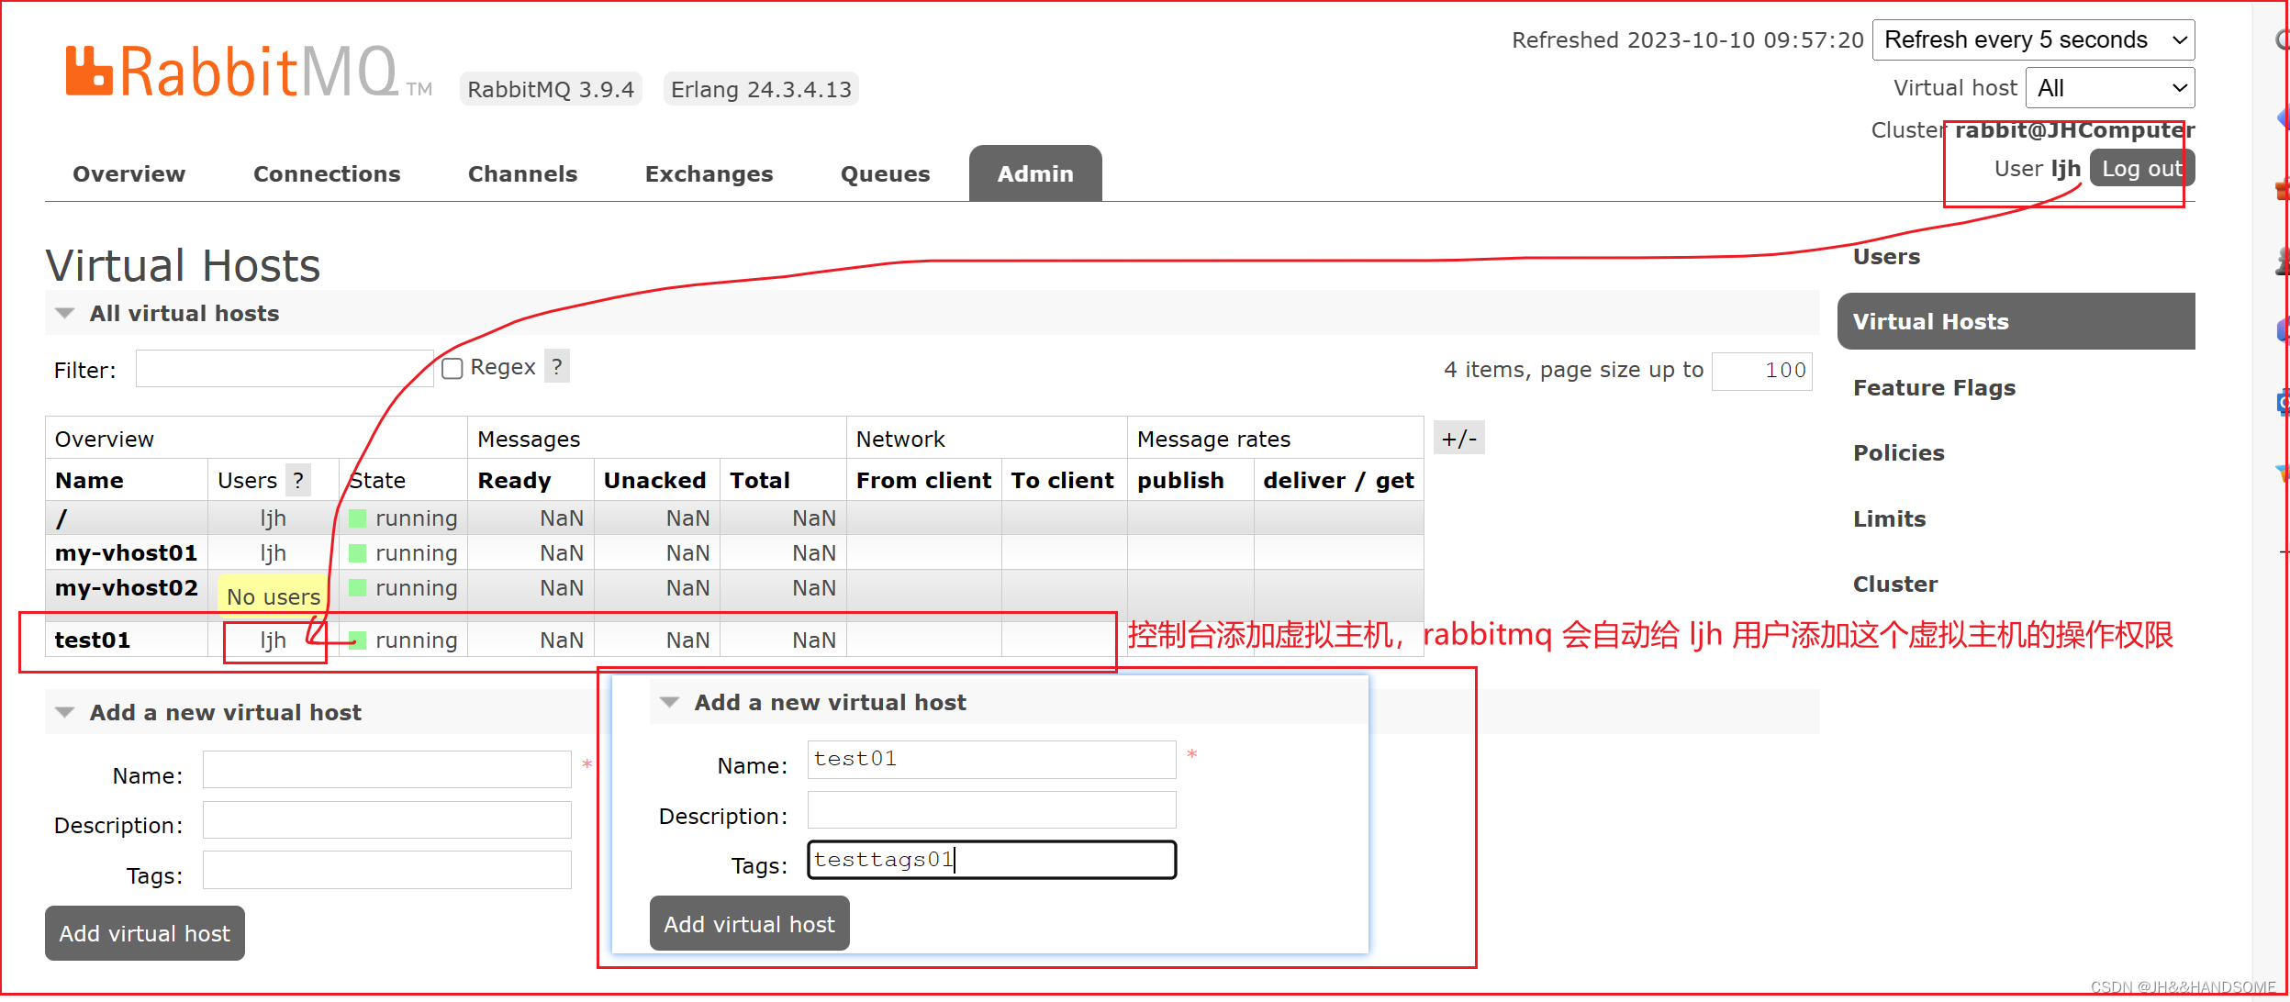Switch to the Queues tab
Image resolution: width=2290 pixels, height=1002 pixels.
point(885,173)
